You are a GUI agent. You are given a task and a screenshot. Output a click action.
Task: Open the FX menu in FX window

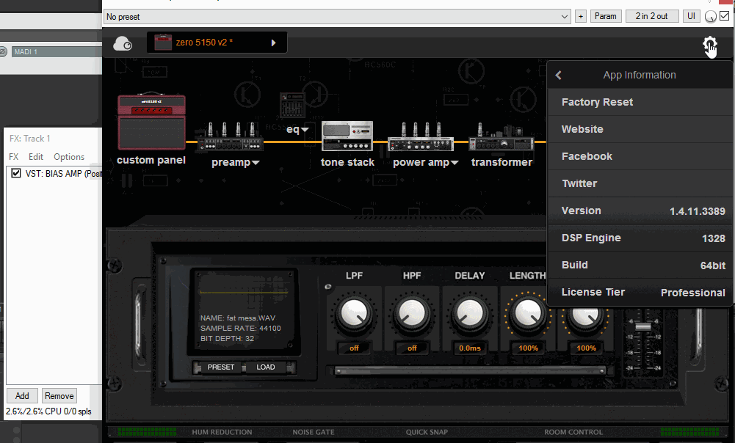(14, 157)
